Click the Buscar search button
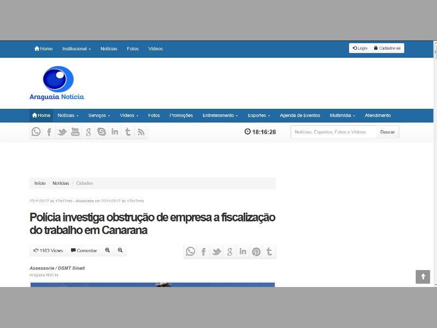437x328 pixels. tap(387, 132)
